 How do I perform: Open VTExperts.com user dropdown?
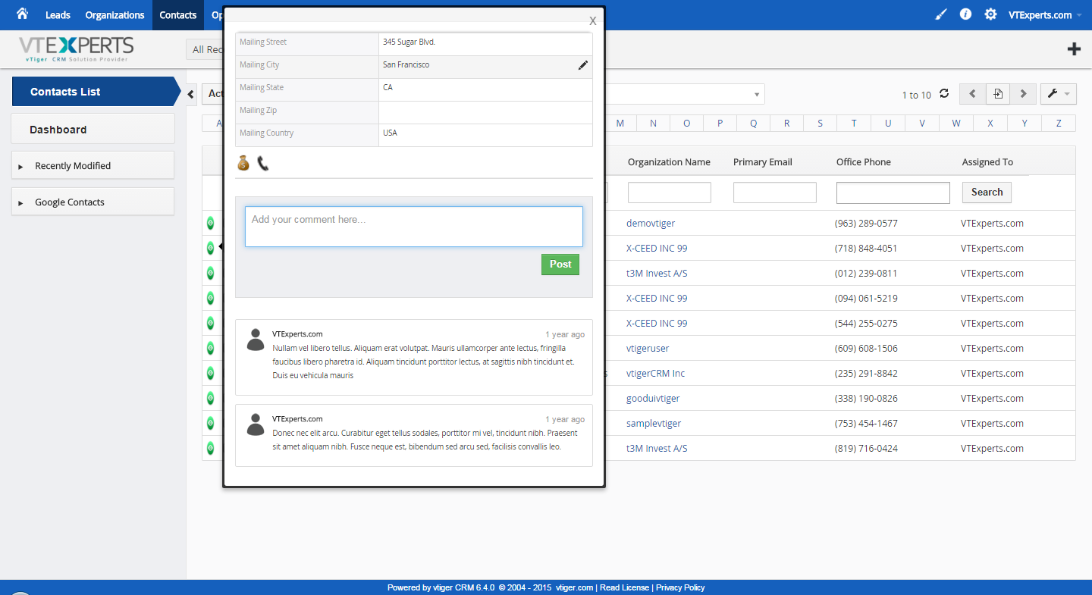coord(1043,14)
